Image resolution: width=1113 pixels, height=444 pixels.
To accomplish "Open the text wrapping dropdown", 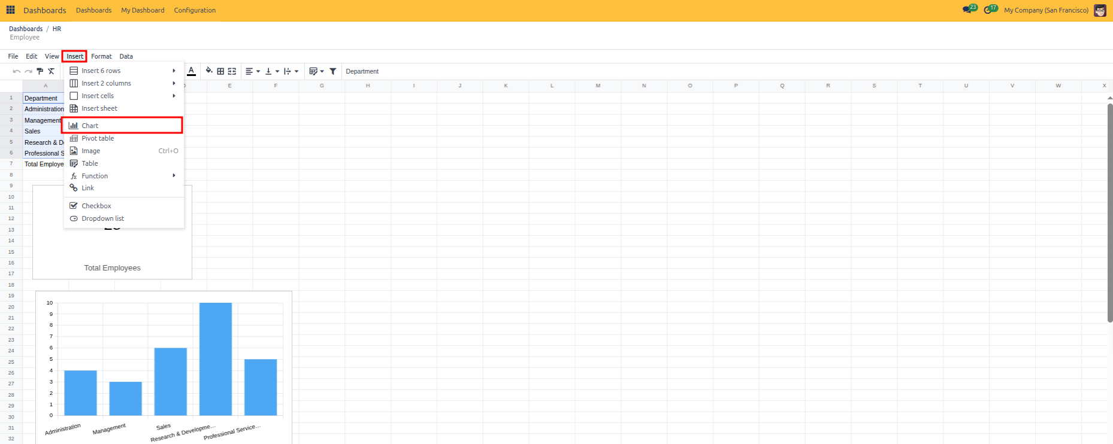I will (291, 71).
